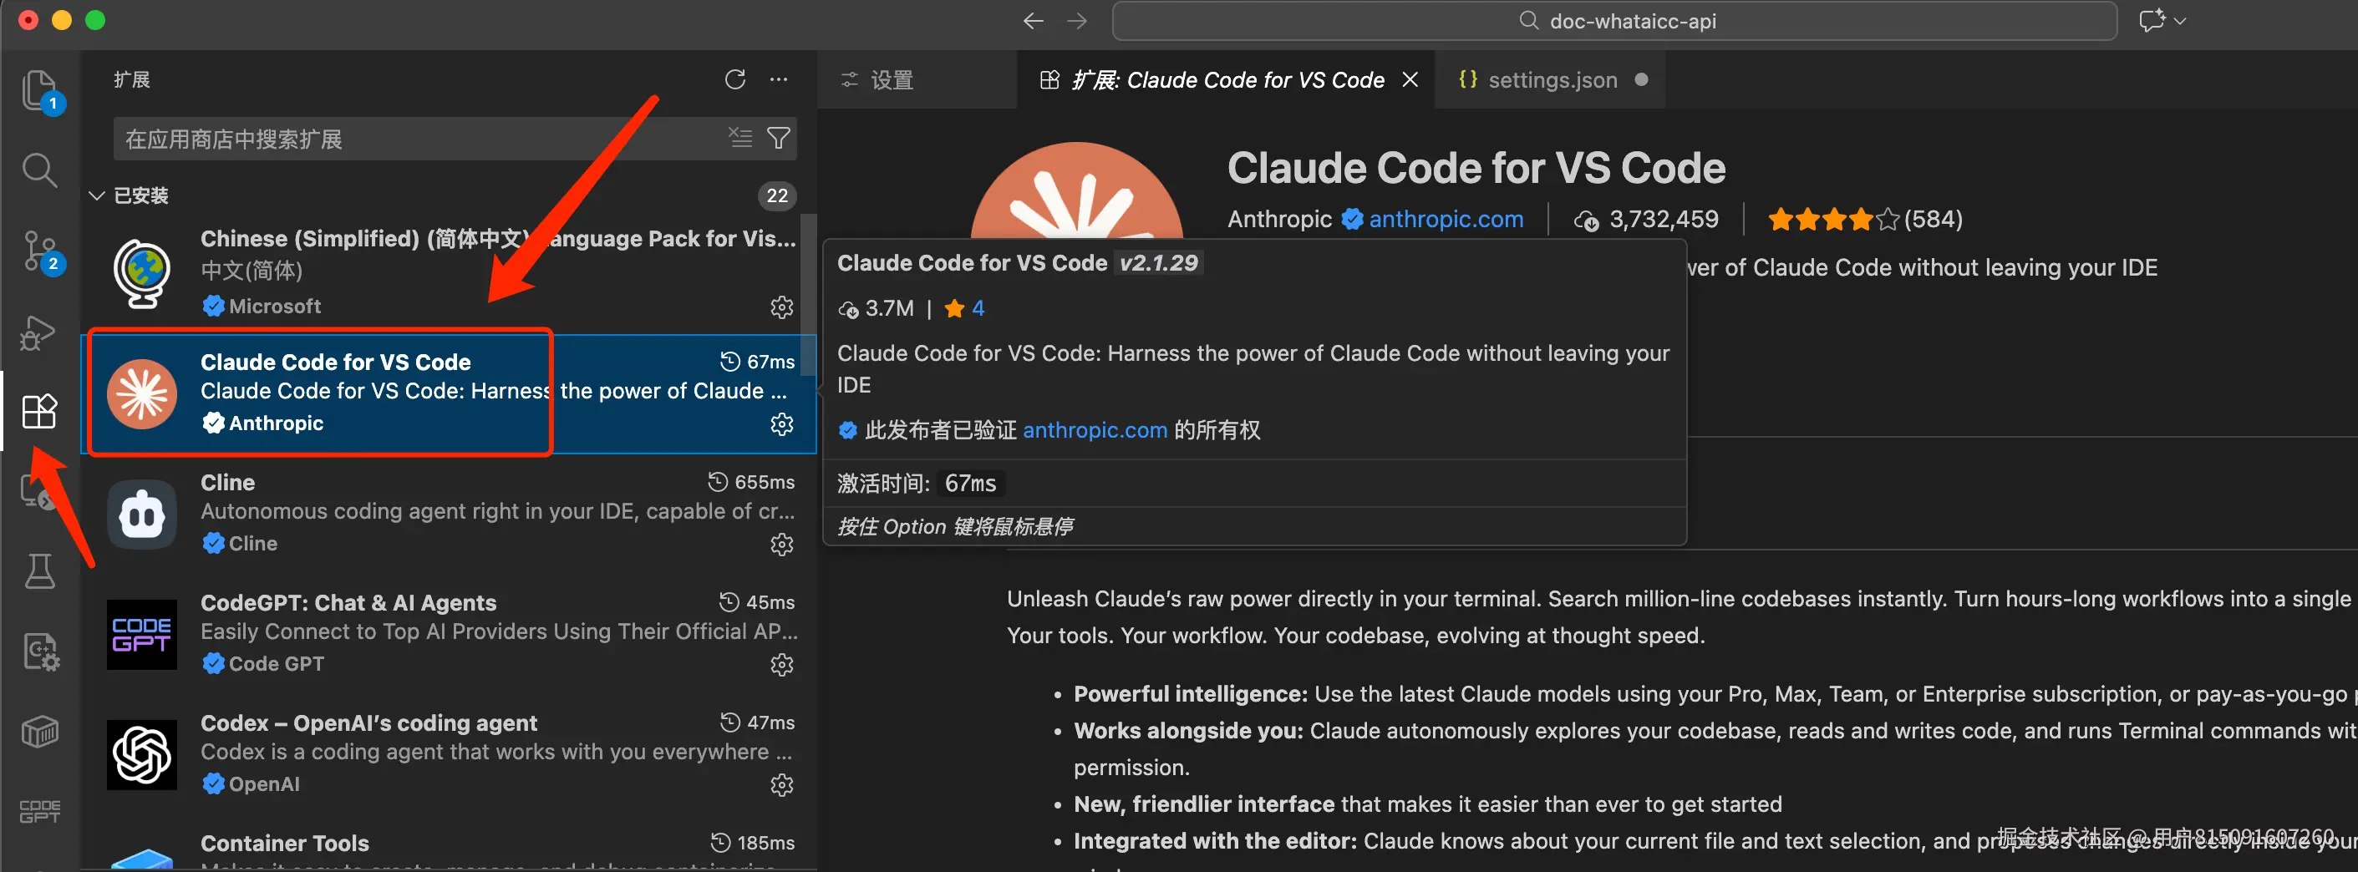Open the extensions view more actions menu
Screen dimensions: 2358x872
click(x=778, y=79)
